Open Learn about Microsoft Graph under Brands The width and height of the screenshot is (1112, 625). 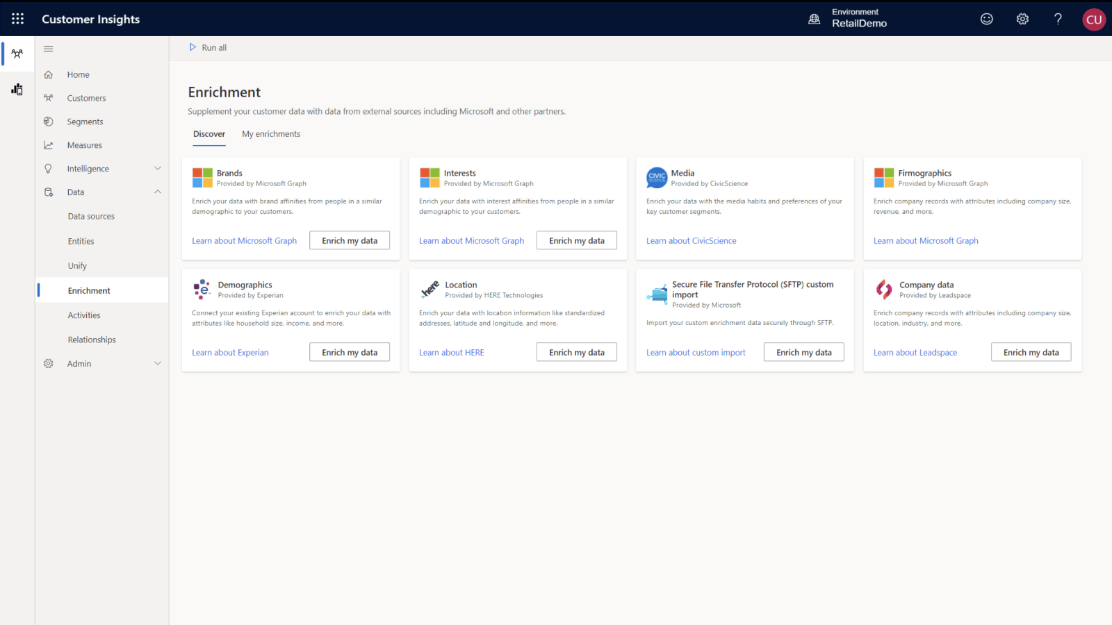[244, 241]
